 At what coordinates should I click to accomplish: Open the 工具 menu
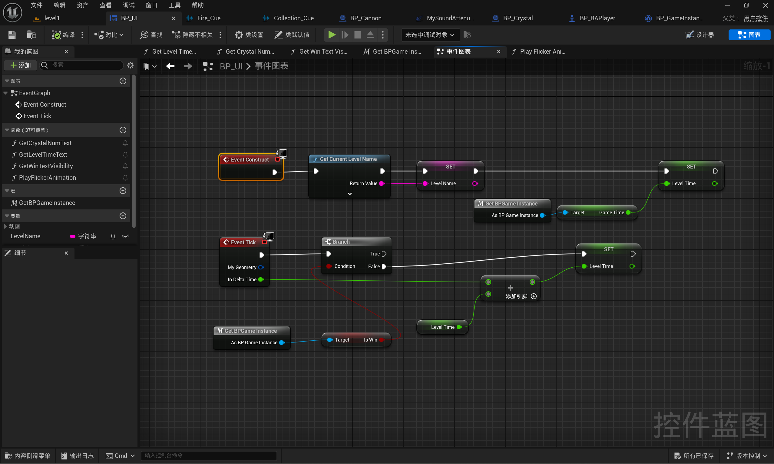click(x=174, y=5)
